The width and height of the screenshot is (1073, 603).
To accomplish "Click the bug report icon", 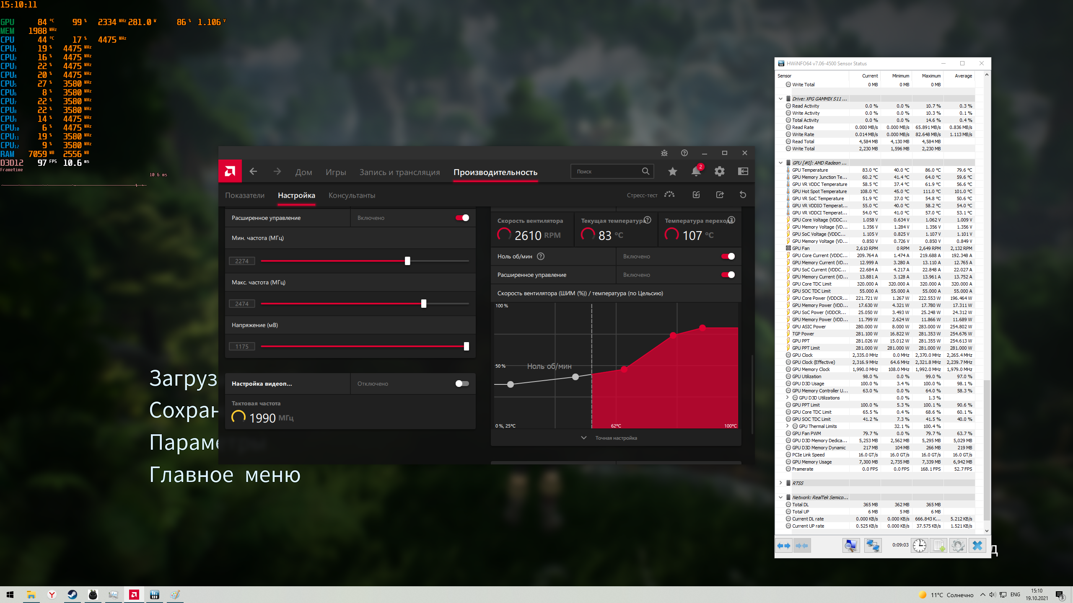I will click(664, 153).
